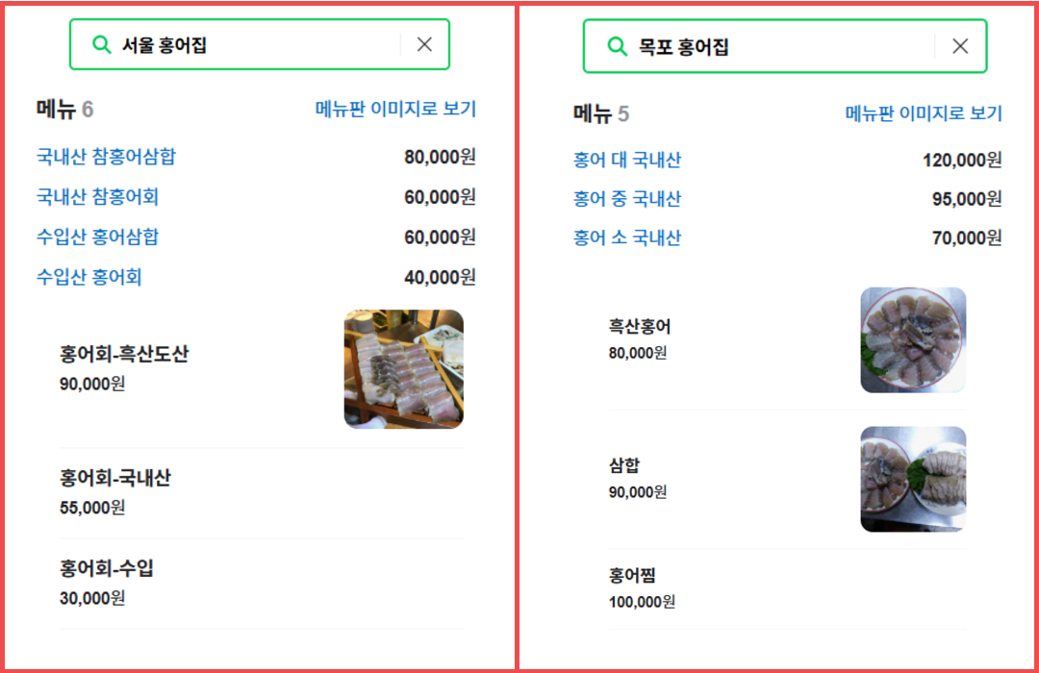Select 국내산 참홍어삼합 menu item

(x=106, y=157)
